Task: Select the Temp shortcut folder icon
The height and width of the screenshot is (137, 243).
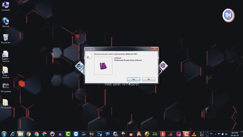Action: click(6, 72)
